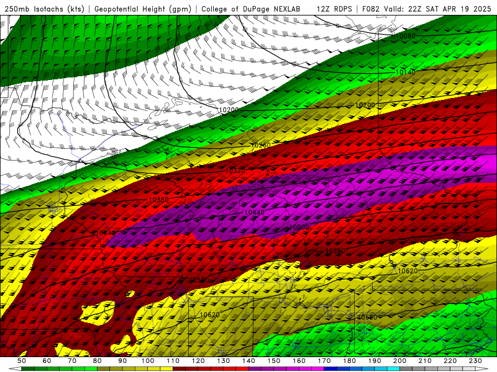Click the '12Z RDPS' model run label

coord(334,9)
